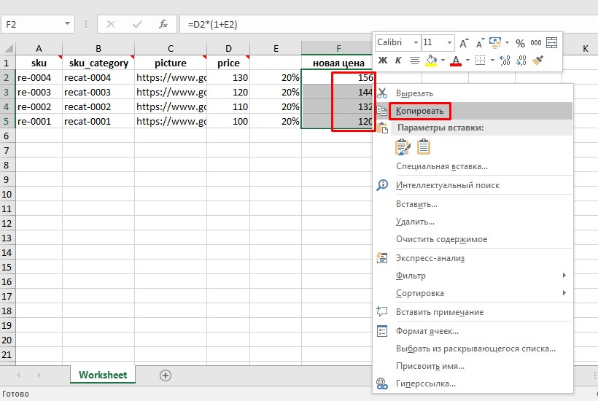Toggle bold (Ж) formatting
Viewport: 598px width, 401px height.
click(x=383, y=61)
